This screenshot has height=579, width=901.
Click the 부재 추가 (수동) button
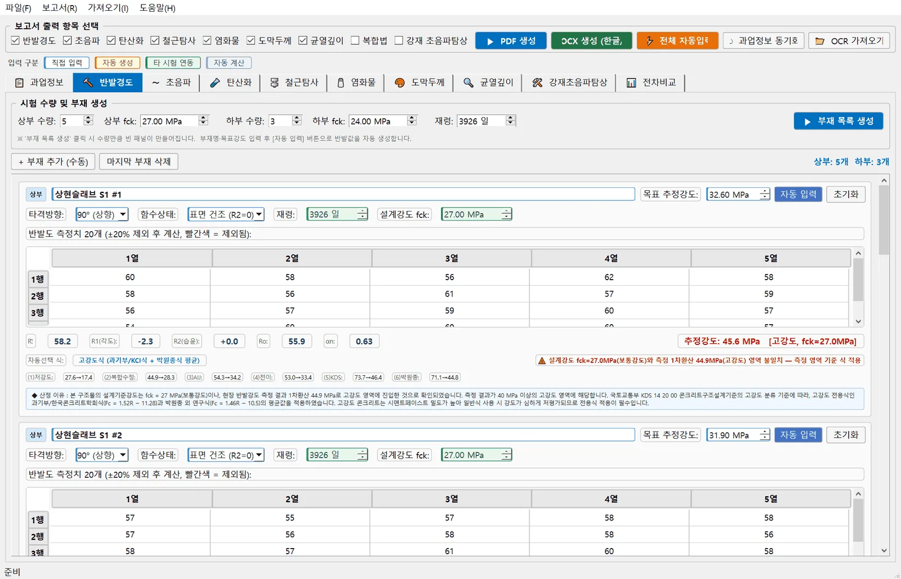53,162
